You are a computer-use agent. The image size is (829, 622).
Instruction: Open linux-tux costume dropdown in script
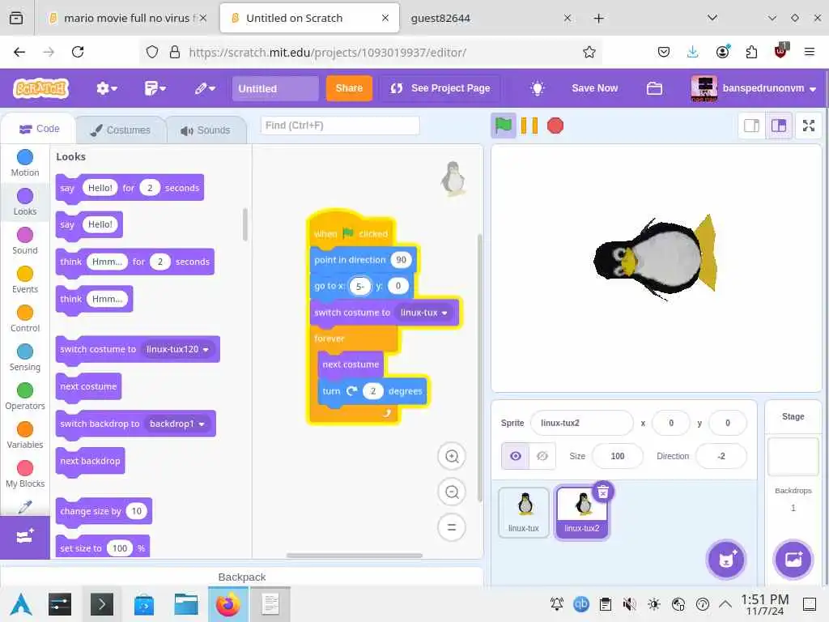point(424,313)
